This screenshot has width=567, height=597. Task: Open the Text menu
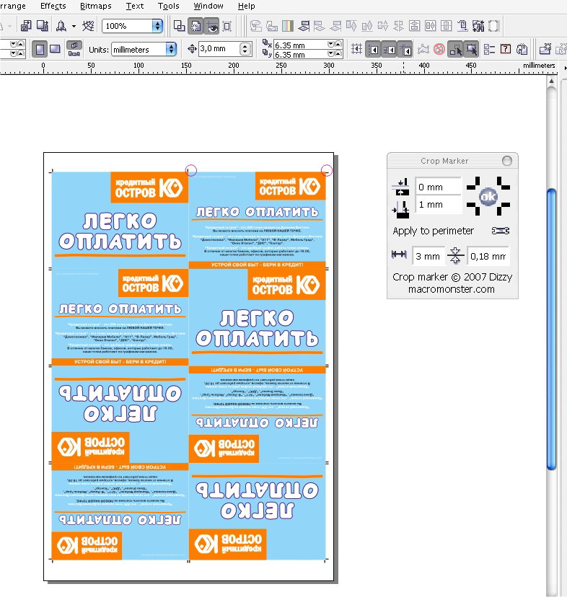tap(134, 6)
